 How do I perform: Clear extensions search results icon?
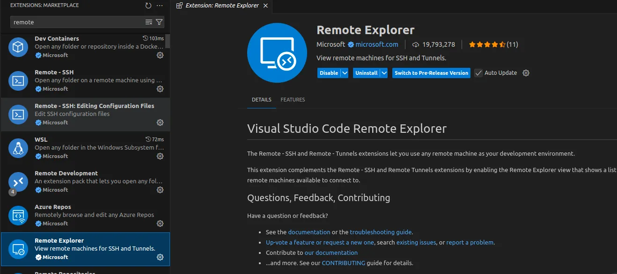pos(149,22)
